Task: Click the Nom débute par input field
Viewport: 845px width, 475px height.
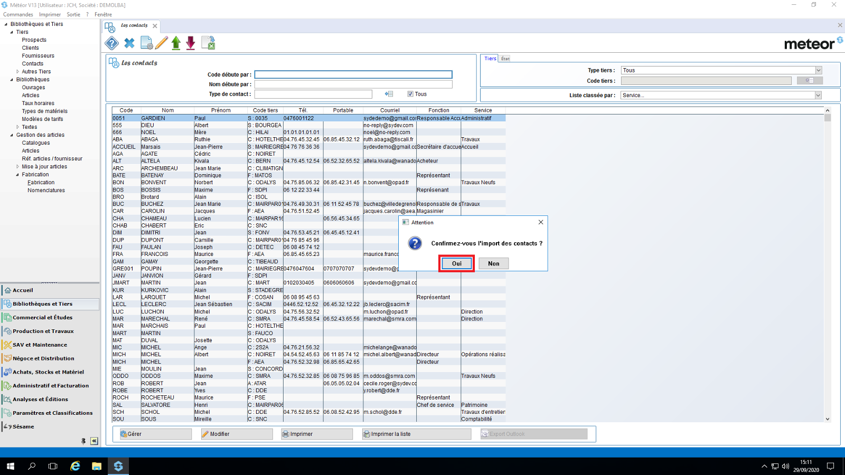Action: click(353, 84)
